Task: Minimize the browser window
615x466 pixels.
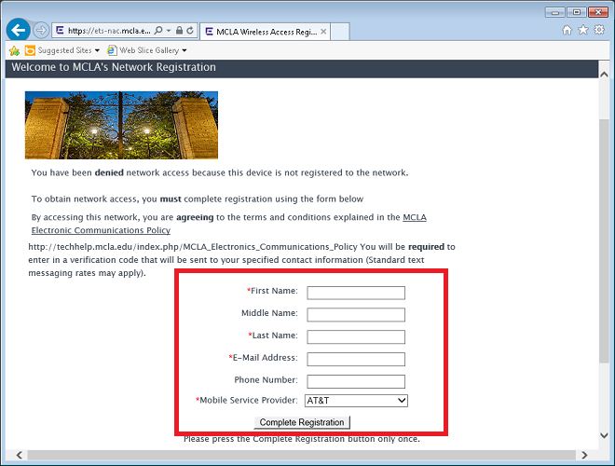Action: 555,12
